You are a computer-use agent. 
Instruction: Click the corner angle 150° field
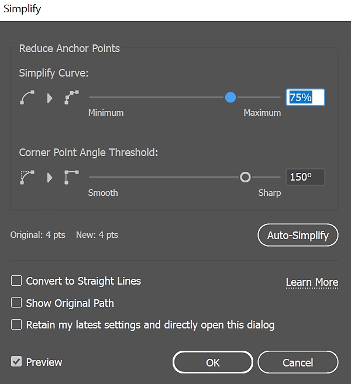[x=305, y=177]
